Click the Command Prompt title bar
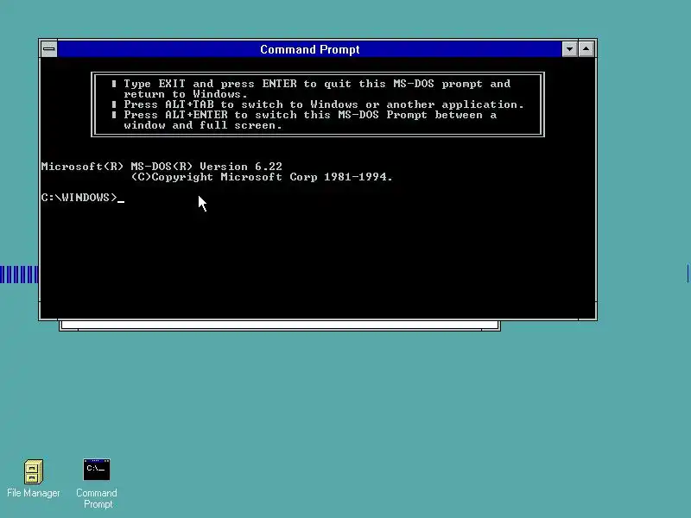This screenshot has height=518, width=691. 309,49
